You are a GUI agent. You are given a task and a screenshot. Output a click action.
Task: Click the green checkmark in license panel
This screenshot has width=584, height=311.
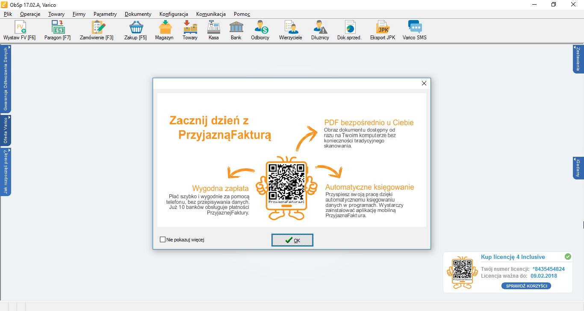[568, 257]
